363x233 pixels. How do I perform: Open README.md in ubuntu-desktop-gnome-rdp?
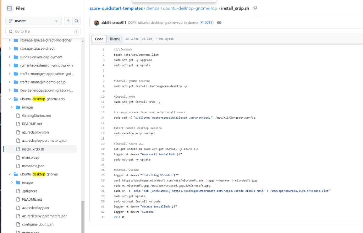(32, 124)
